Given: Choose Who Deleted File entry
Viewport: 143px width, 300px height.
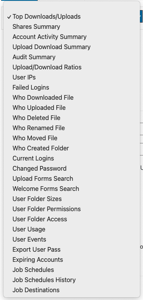Looking at the screenshot, I should click(x=71, y=118).
